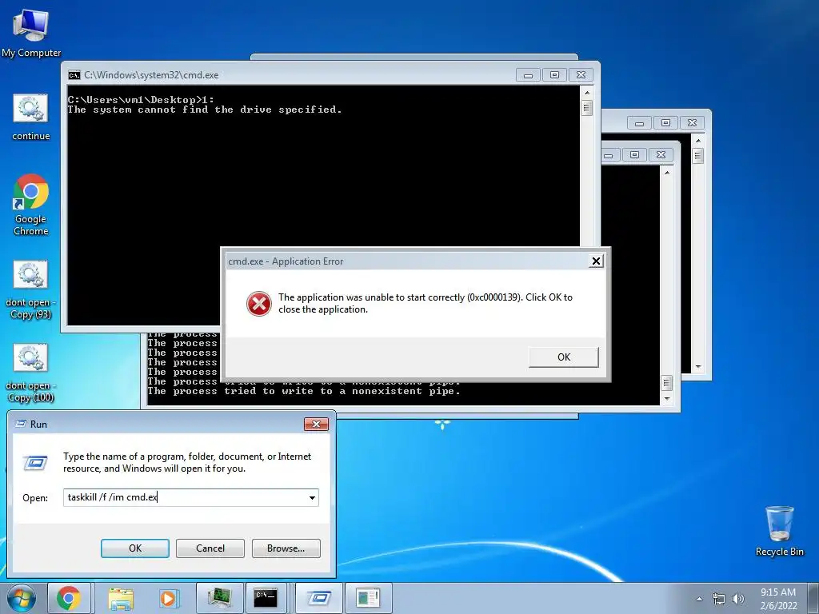Click the error message text in dialog
This screenshot has height=614, width=819.
[425, 303]
